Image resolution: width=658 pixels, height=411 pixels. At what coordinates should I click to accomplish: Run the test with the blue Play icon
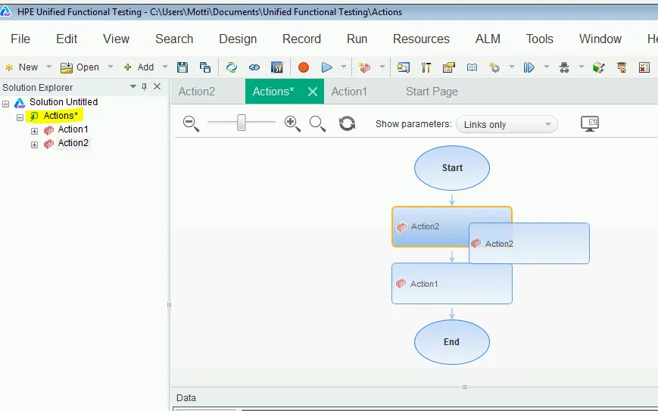click(x=326, y=67)
